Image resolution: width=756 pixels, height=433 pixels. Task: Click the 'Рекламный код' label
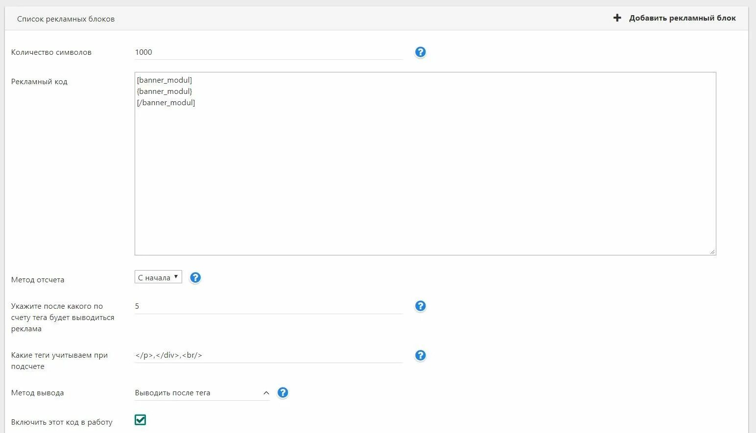tap(39, 82)
